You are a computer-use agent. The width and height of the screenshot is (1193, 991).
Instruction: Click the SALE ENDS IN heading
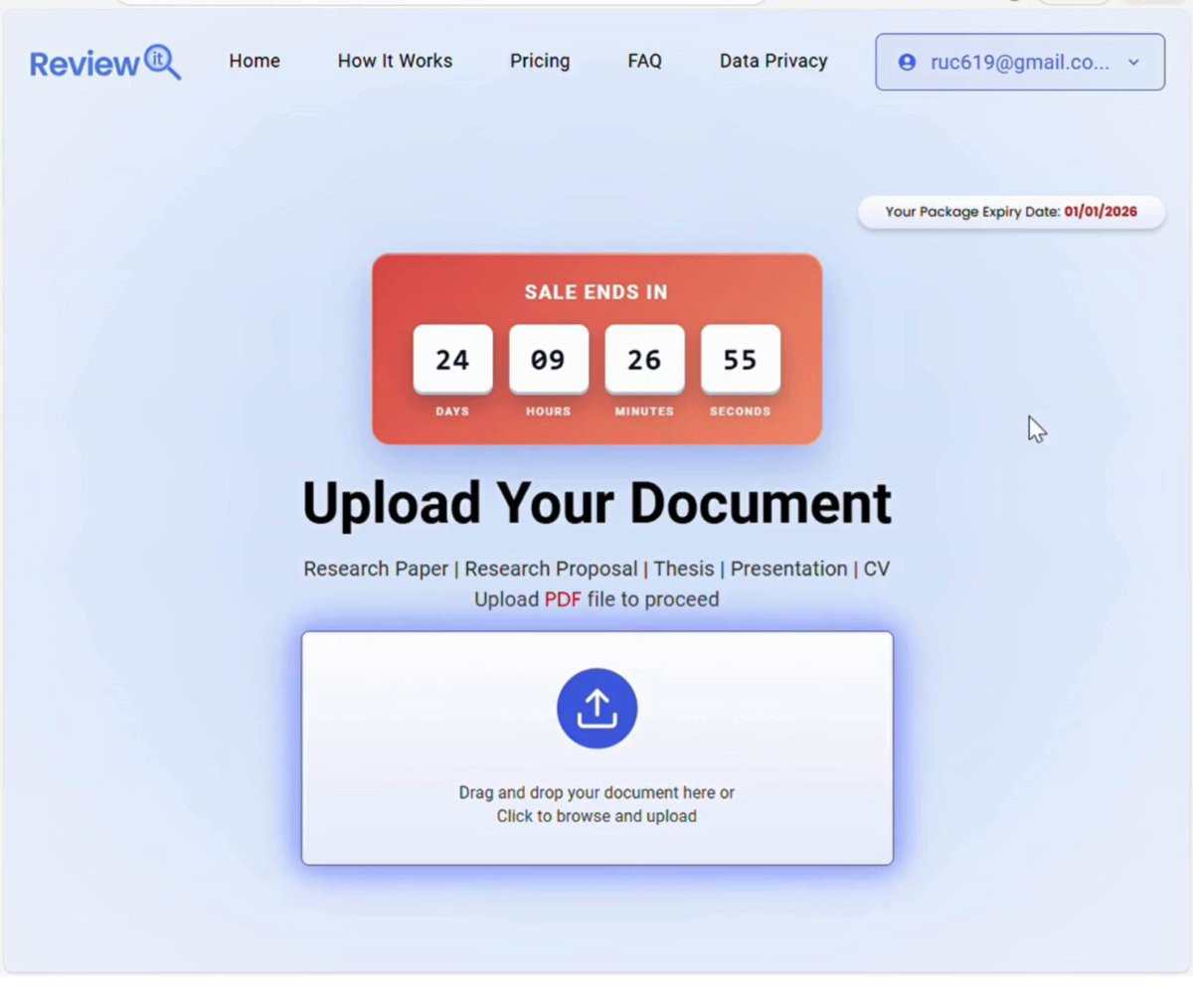click(x=596, y=292)
